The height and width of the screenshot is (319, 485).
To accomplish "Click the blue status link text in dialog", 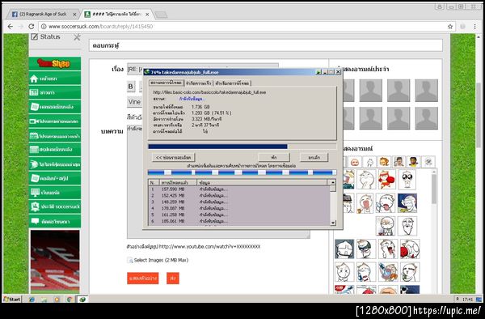I will click(x=192, y=99).
